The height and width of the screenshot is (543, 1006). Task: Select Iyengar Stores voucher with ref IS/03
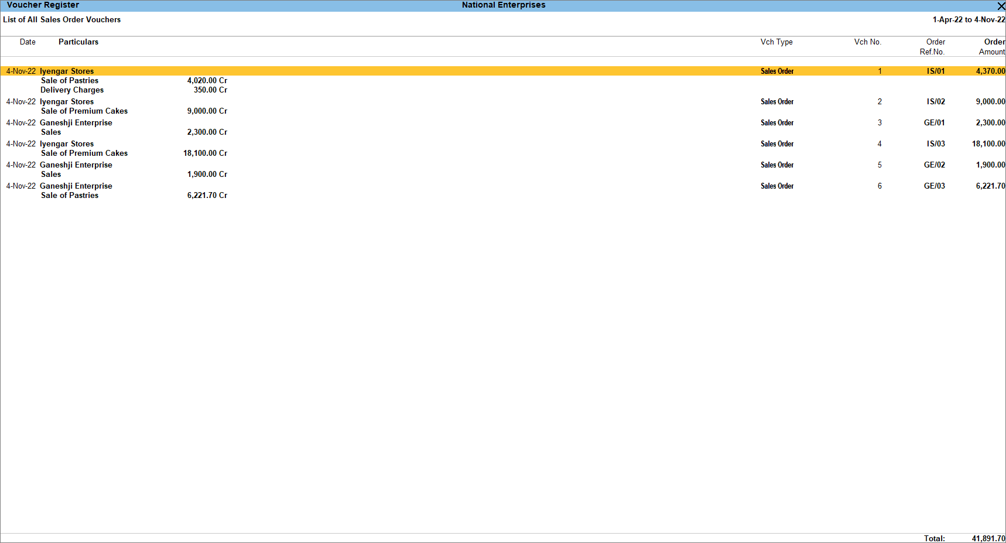pos(503,144)
